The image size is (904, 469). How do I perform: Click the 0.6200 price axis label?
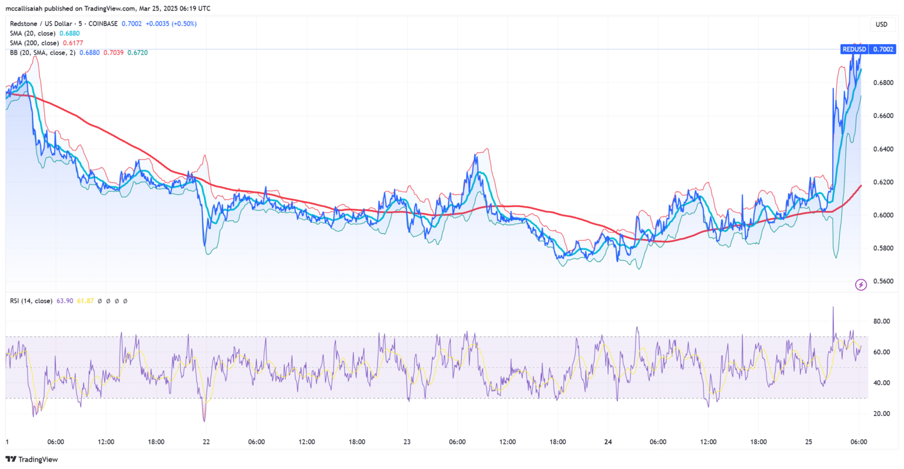click(x=883, y=182)
